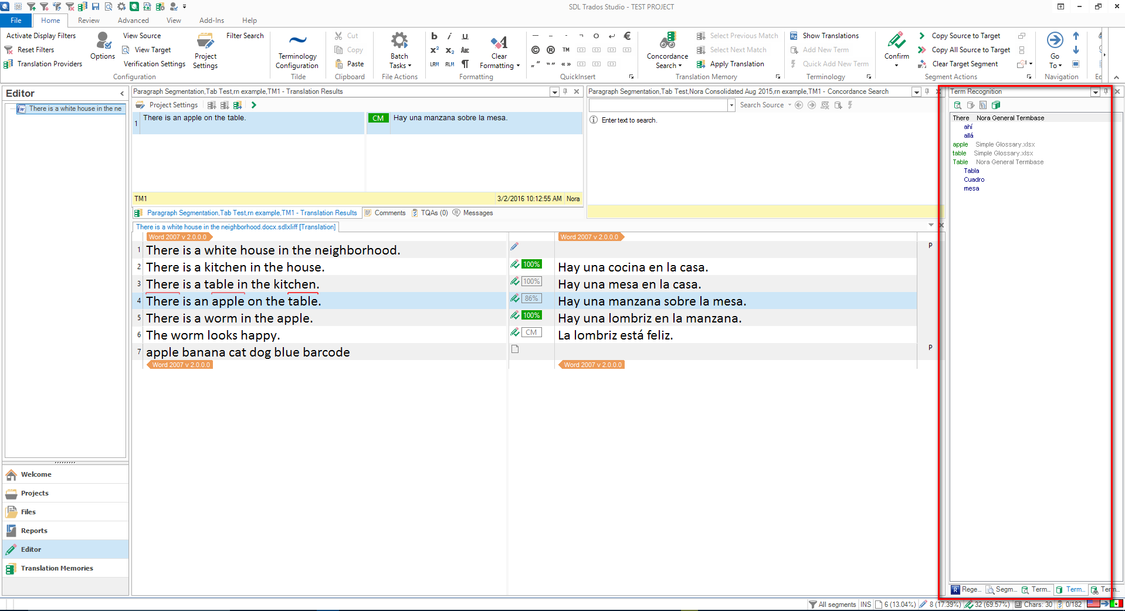Open Translation Memories view

[65, 568]
